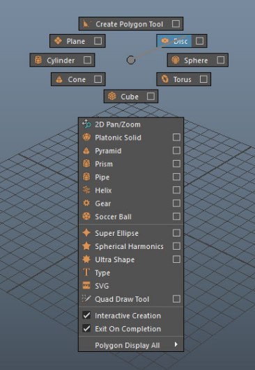Choose the Sphere label in marking menu
Viewport: 255px width, 370px height.
tap(196, 61)
